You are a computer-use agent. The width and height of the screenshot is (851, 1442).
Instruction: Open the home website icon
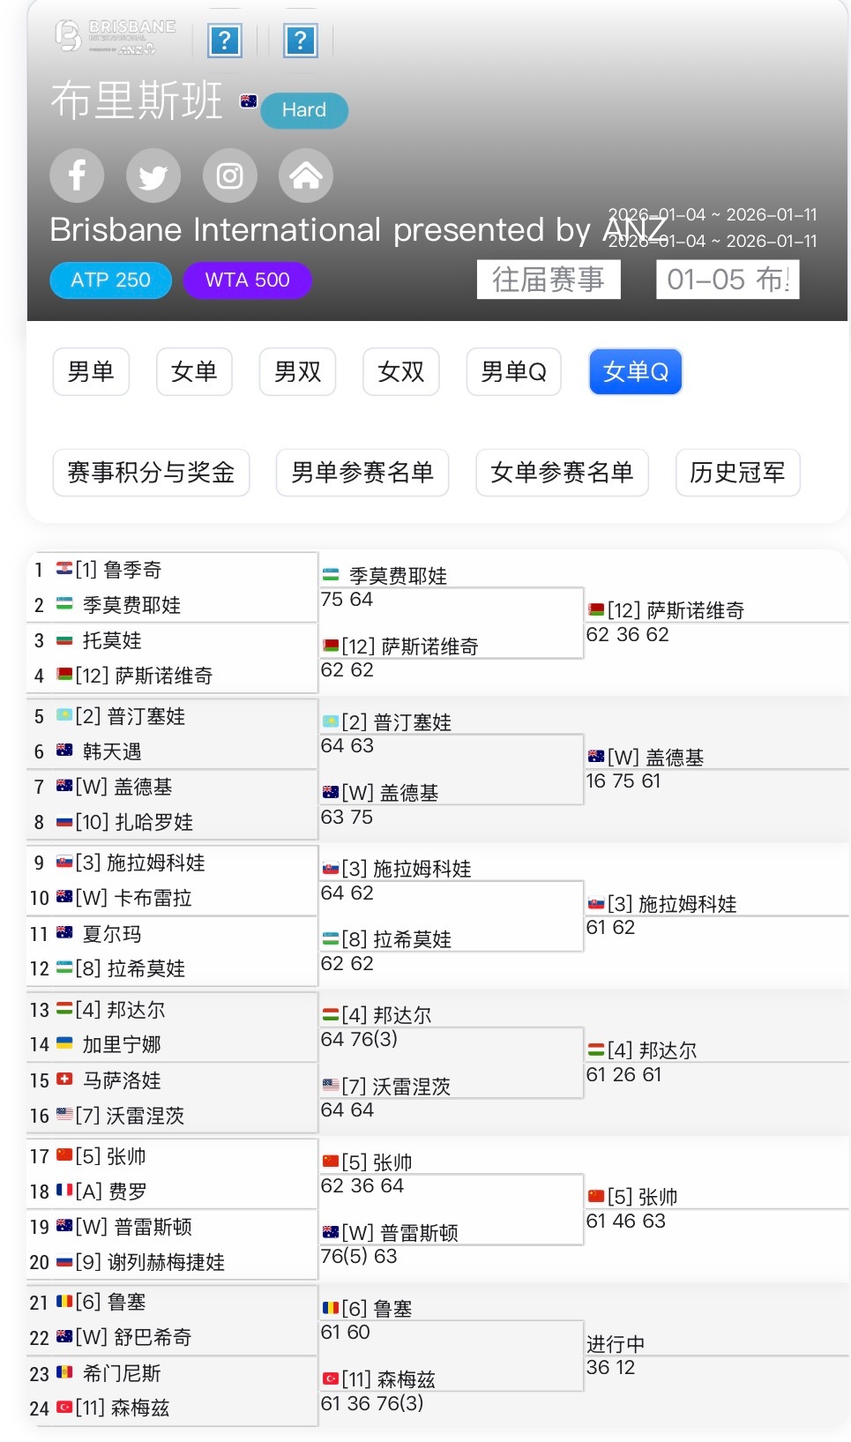[306, 176]
